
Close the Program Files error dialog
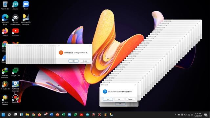pyautogui.click(x=90, y=46)
